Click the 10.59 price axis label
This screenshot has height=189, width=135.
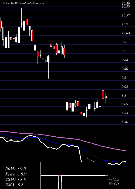click(126, 3)
